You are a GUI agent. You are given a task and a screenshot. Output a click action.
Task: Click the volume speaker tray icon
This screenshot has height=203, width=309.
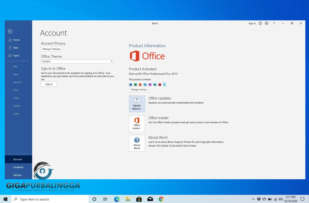281,199
